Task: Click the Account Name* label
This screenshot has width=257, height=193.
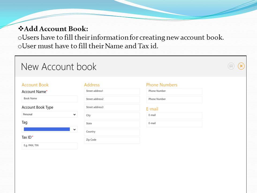Action: tap(35, 92)
